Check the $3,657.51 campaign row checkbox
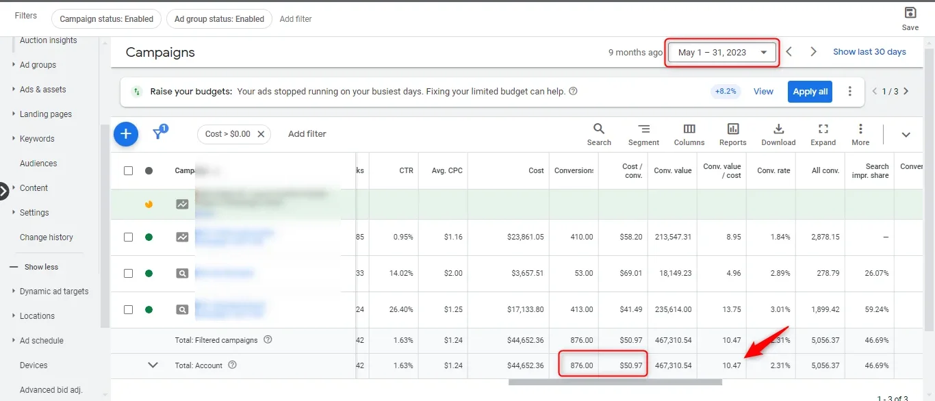The height and width of the screenshot is (401, 935). 128,273
